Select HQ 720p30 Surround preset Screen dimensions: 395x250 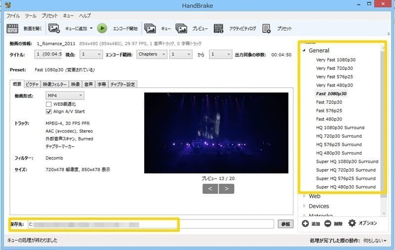coord(339,136)
